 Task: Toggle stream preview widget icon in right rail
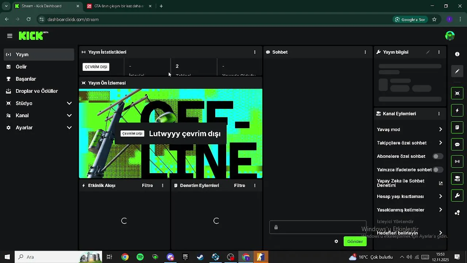(457, 93)
